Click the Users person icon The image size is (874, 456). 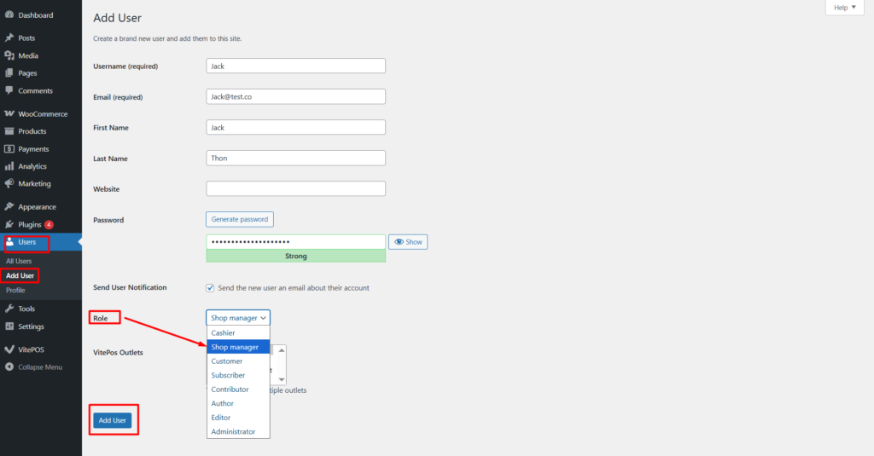click(10, 242)
